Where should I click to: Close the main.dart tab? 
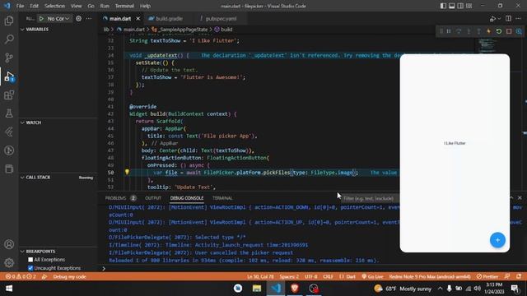pos(138,18)
